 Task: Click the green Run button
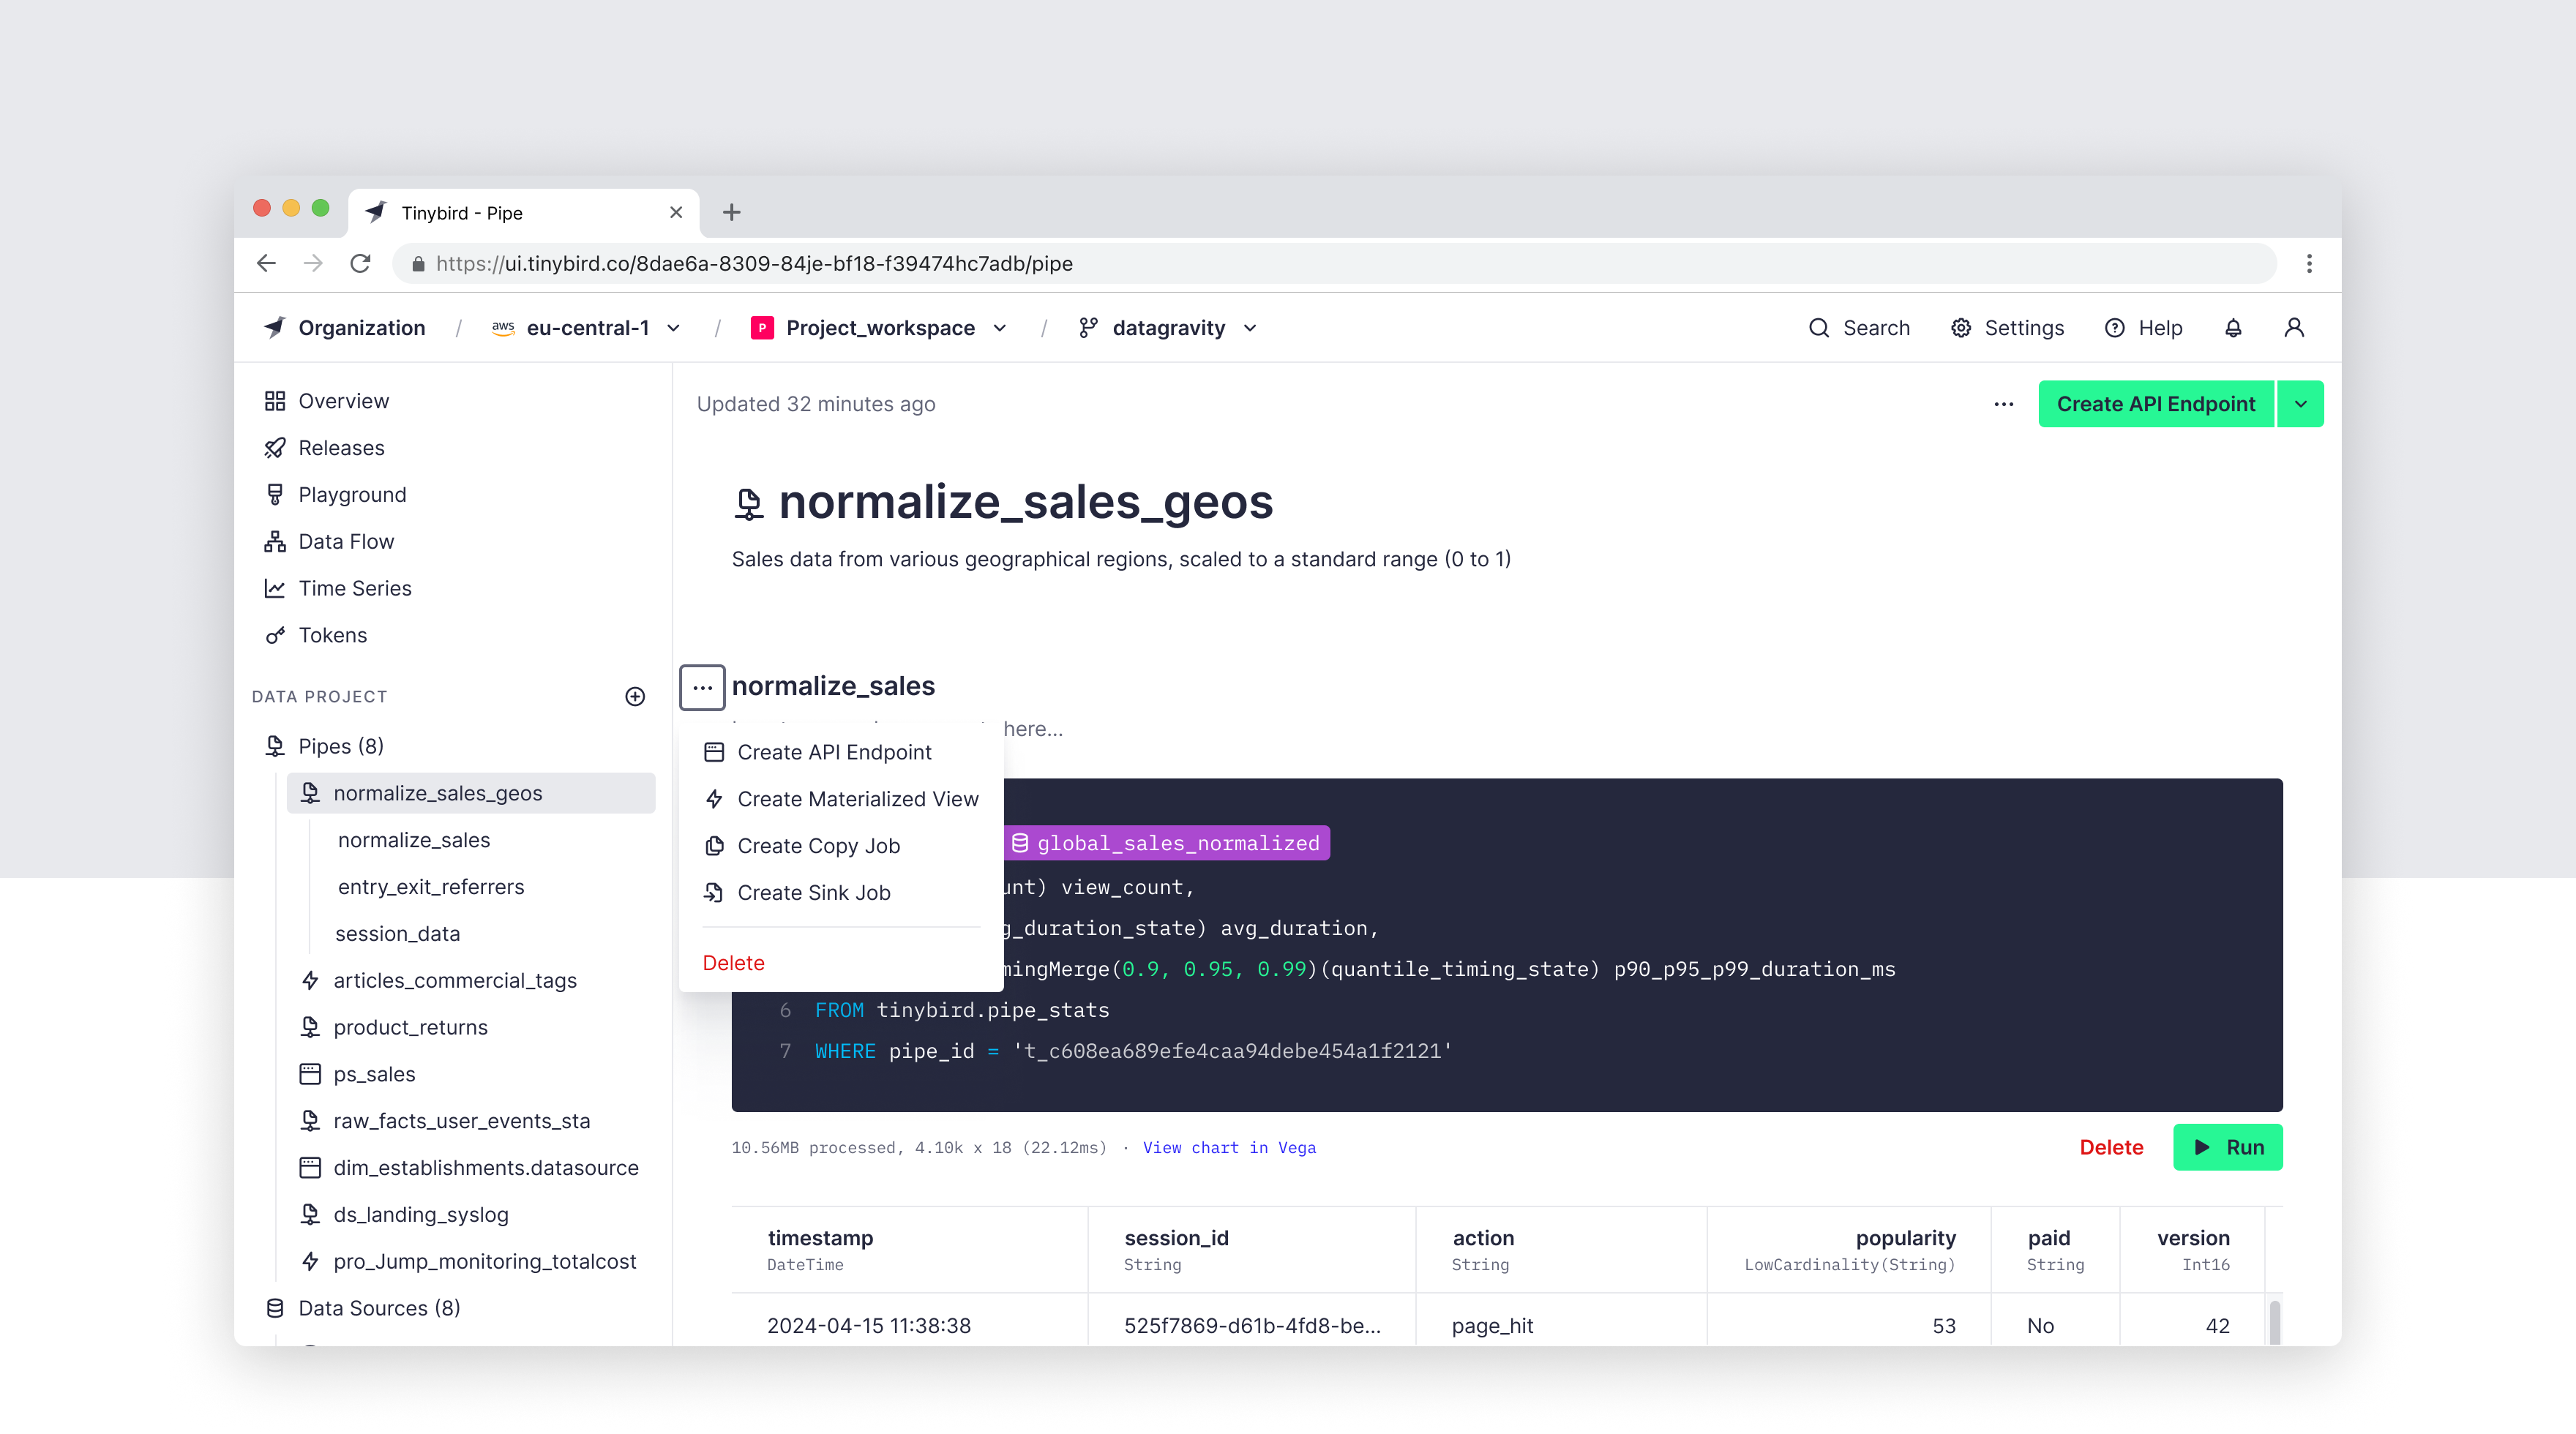pyautogui.click(x=2227, y=1147)
